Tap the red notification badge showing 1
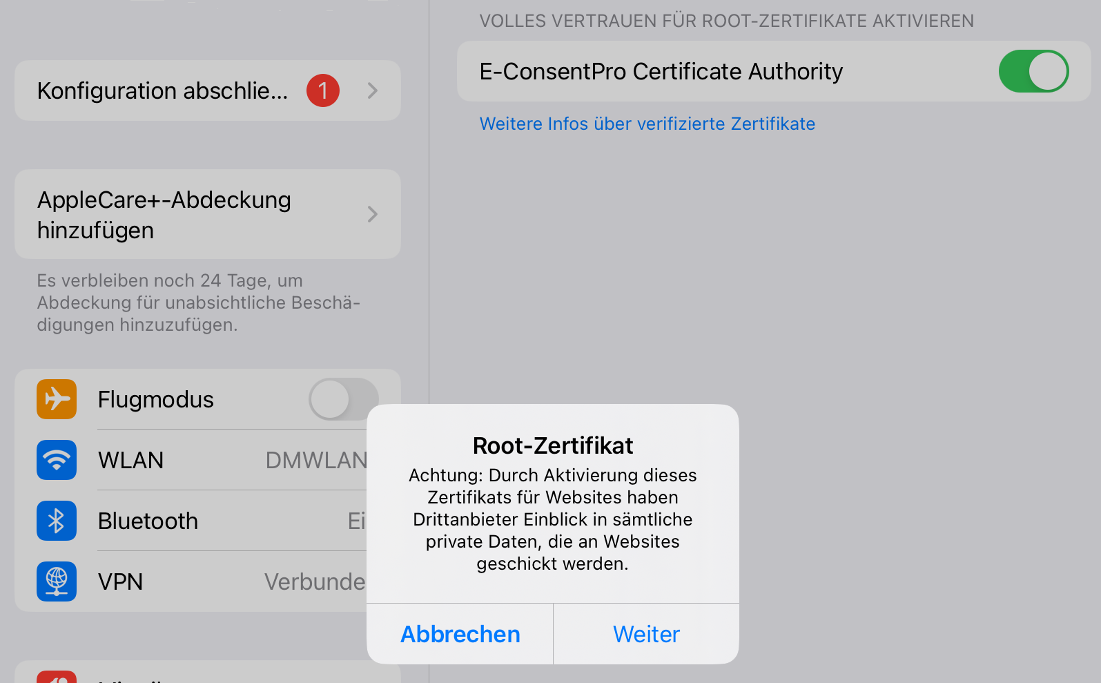 click(323, 90)
